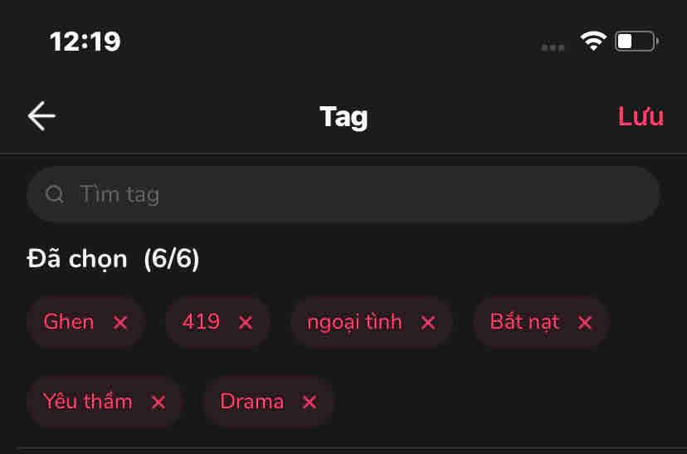
Task: Tap the ngoại tình tag label
Action: [x=354, y=323]
